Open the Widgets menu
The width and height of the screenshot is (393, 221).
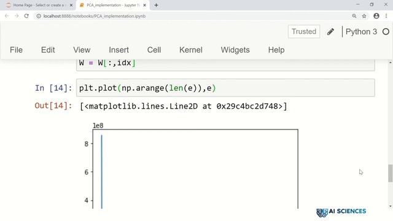click(x=235, y=50)
